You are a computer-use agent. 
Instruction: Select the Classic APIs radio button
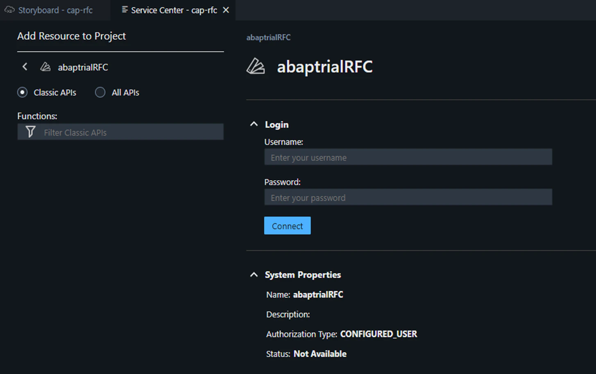point(23,93)
